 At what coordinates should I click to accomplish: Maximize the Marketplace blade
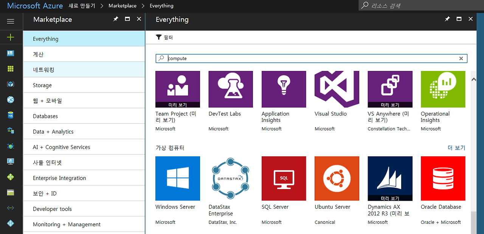127,19
